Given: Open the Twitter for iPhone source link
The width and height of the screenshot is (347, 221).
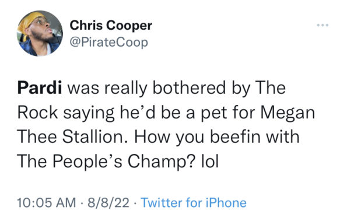Looking at the screenshot, I should [194, 203].
